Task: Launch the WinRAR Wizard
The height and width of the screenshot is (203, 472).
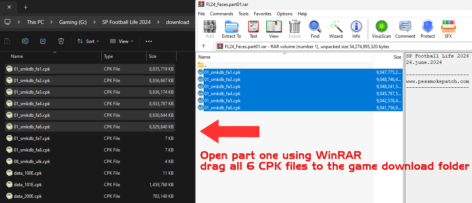Action: [336, 29]
